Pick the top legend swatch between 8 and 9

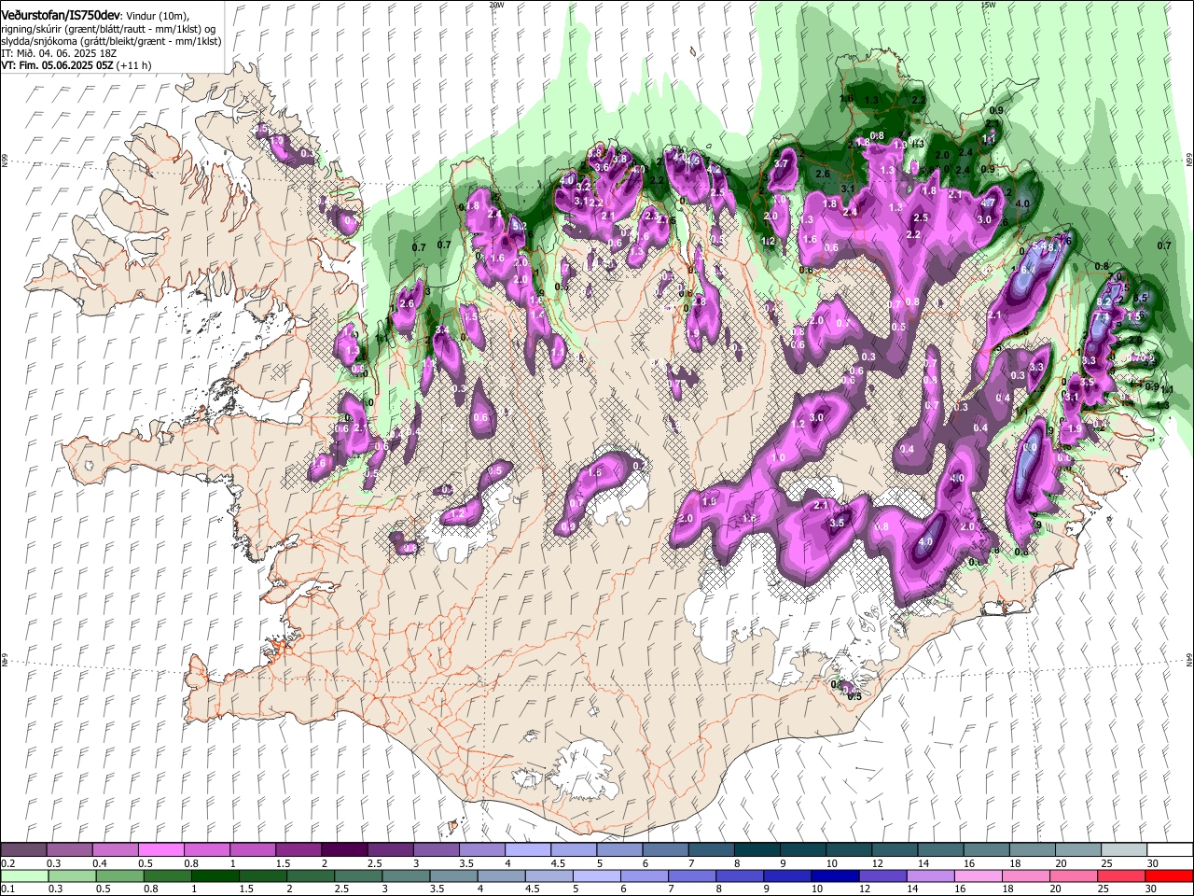(757, 850)
